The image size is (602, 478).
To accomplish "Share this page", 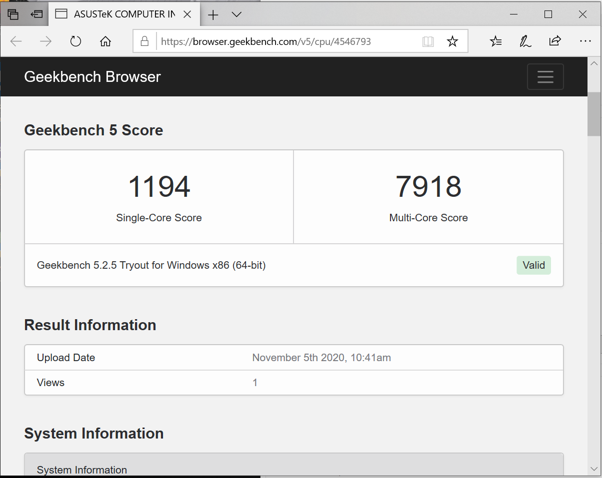I will [554, 41].
